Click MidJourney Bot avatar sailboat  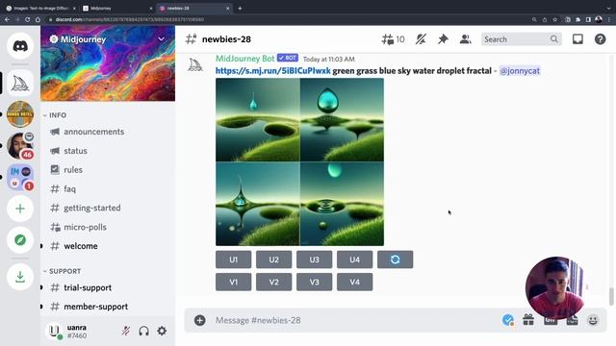point(195,64)
